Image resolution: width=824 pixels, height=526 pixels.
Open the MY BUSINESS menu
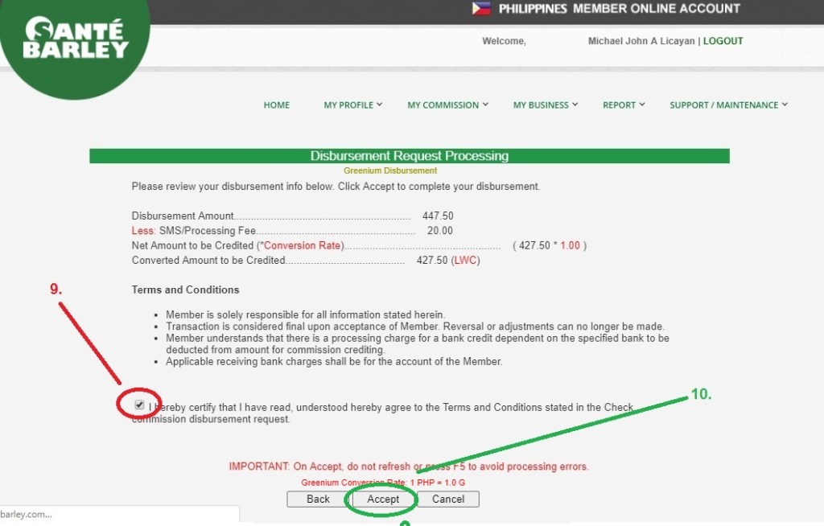coord(545,105)
